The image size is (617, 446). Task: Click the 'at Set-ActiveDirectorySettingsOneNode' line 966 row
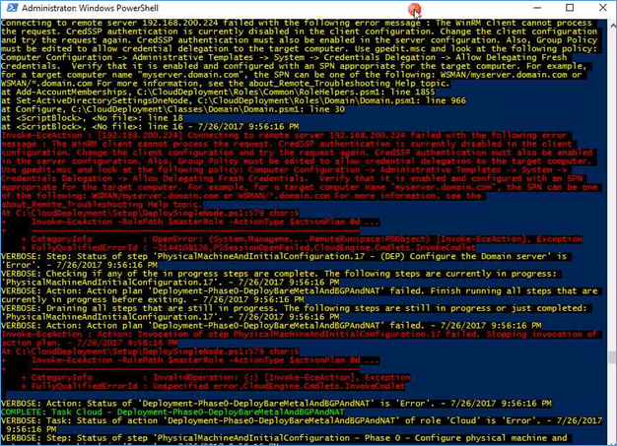pos(234,100)
